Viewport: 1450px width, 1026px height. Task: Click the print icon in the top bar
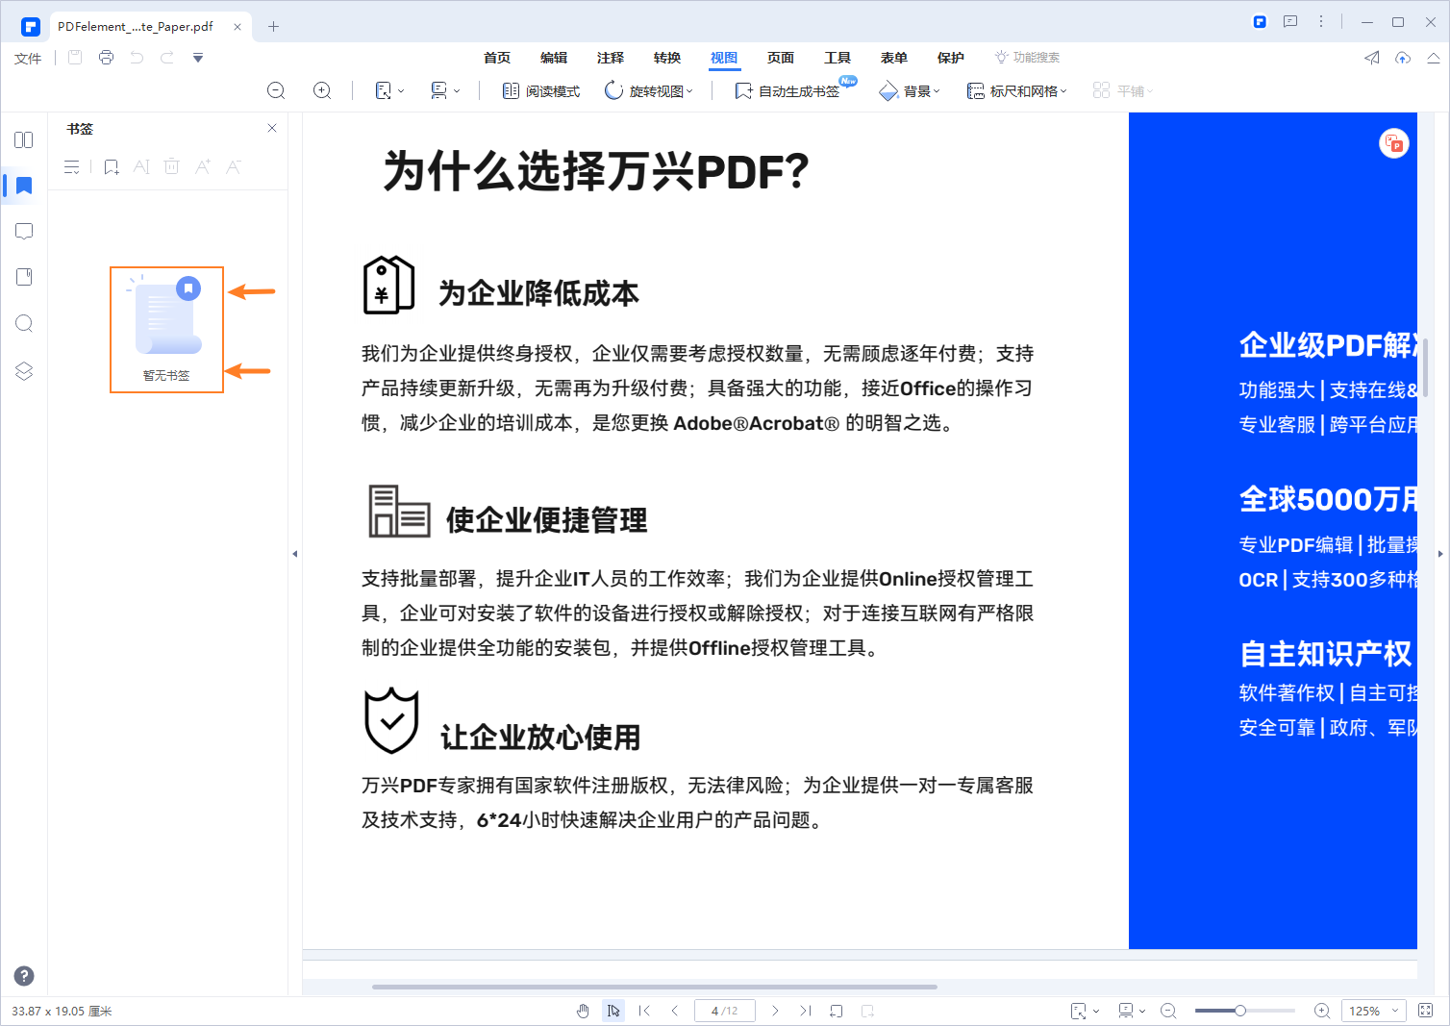click(106, 57)
